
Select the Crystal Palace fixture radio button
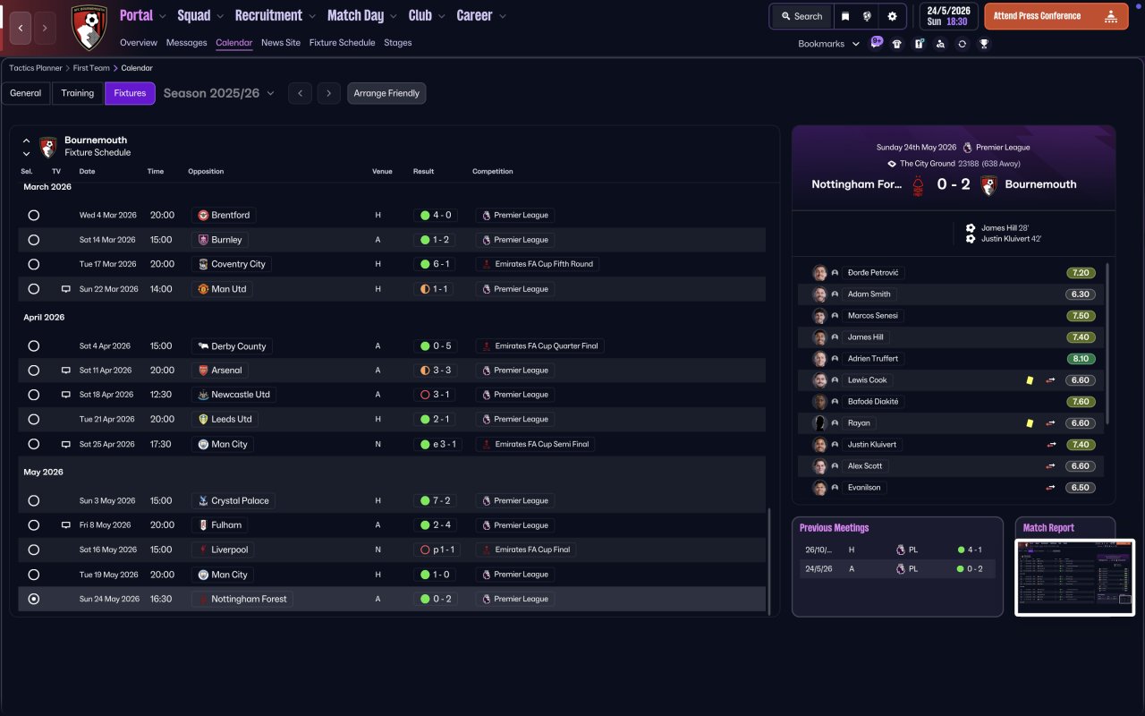(34, 501)
